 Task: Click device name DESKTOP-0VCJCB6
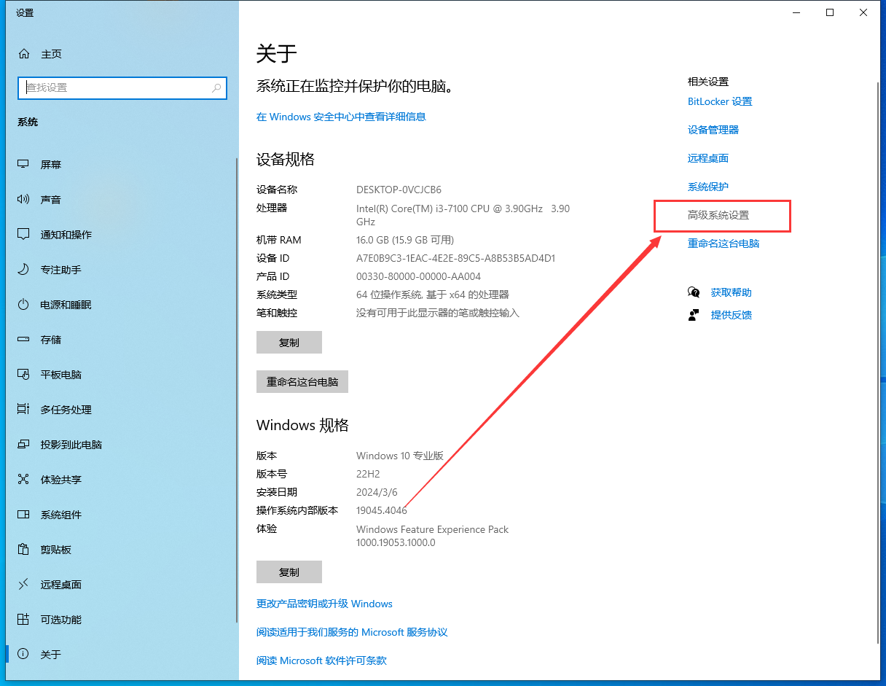pyautogui.click(x=399, y=190)
